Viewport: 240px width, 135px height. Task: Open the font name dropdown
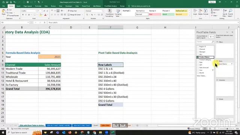(x=36, y=11)
